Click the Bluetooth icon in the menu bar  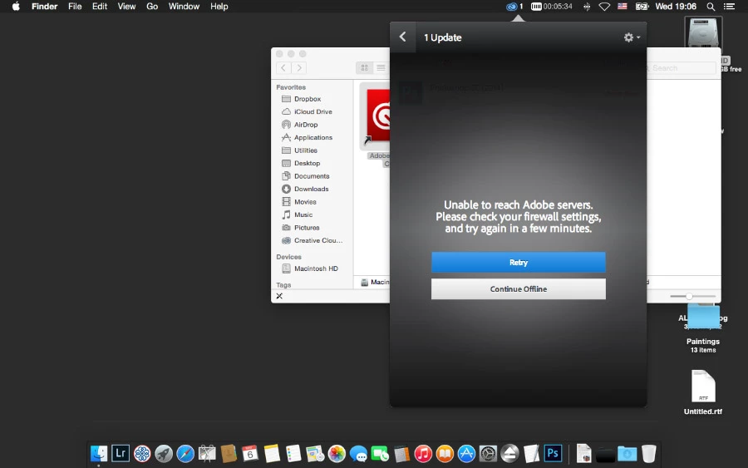tap(587, 7)
